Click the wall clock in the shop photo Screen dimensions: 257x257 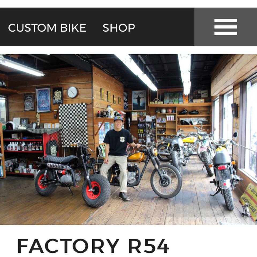[73, 92]
